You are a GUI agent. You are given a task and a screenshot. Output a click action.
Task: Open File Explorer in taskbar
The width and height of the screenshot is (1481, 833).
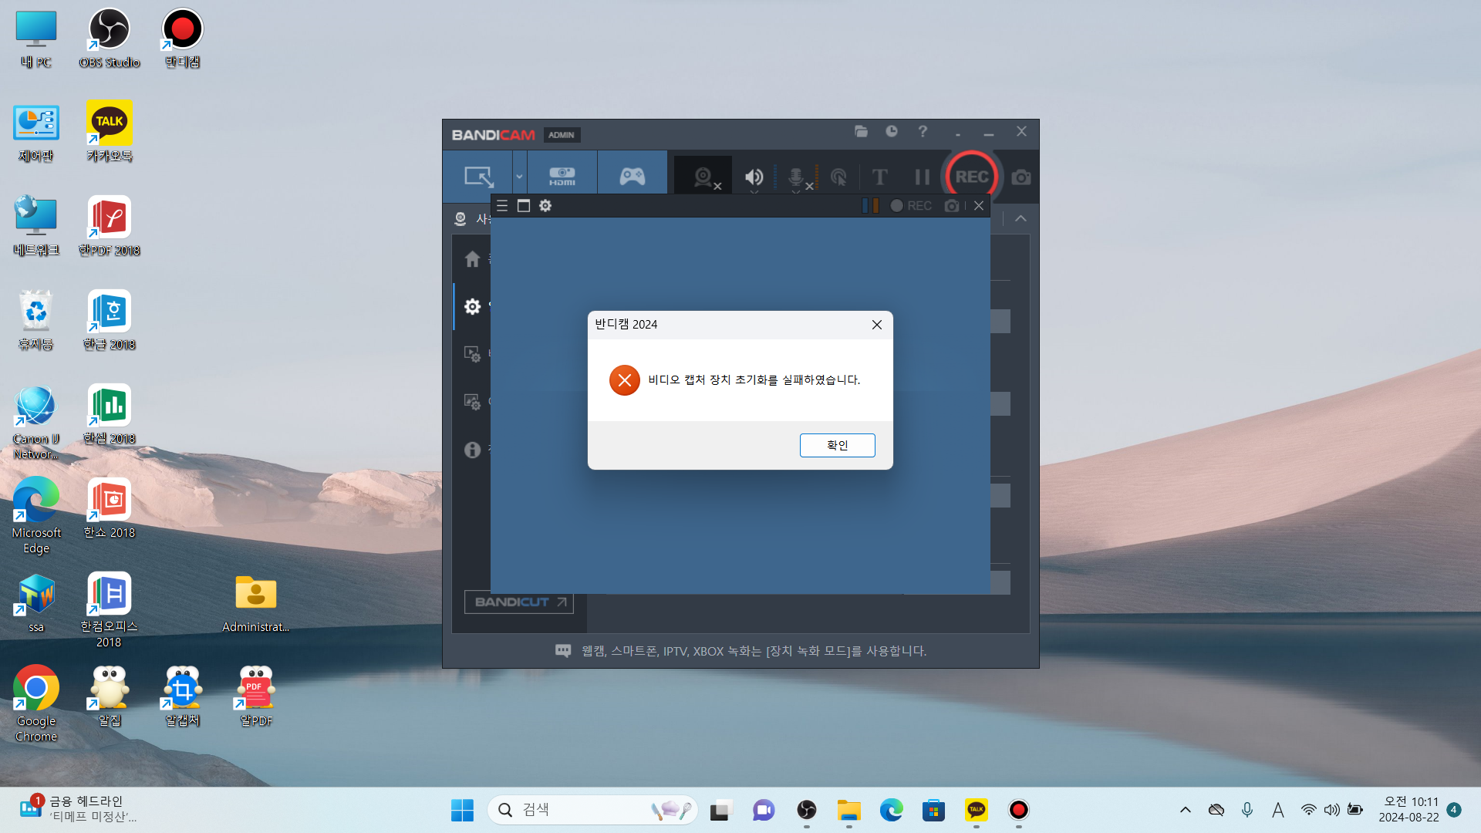pyautogui.click(x=849, y=810)
